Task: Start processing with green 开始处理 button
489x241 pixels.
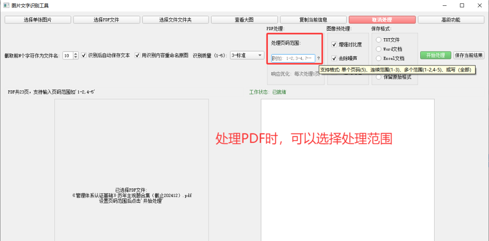Action: (436, 55)
